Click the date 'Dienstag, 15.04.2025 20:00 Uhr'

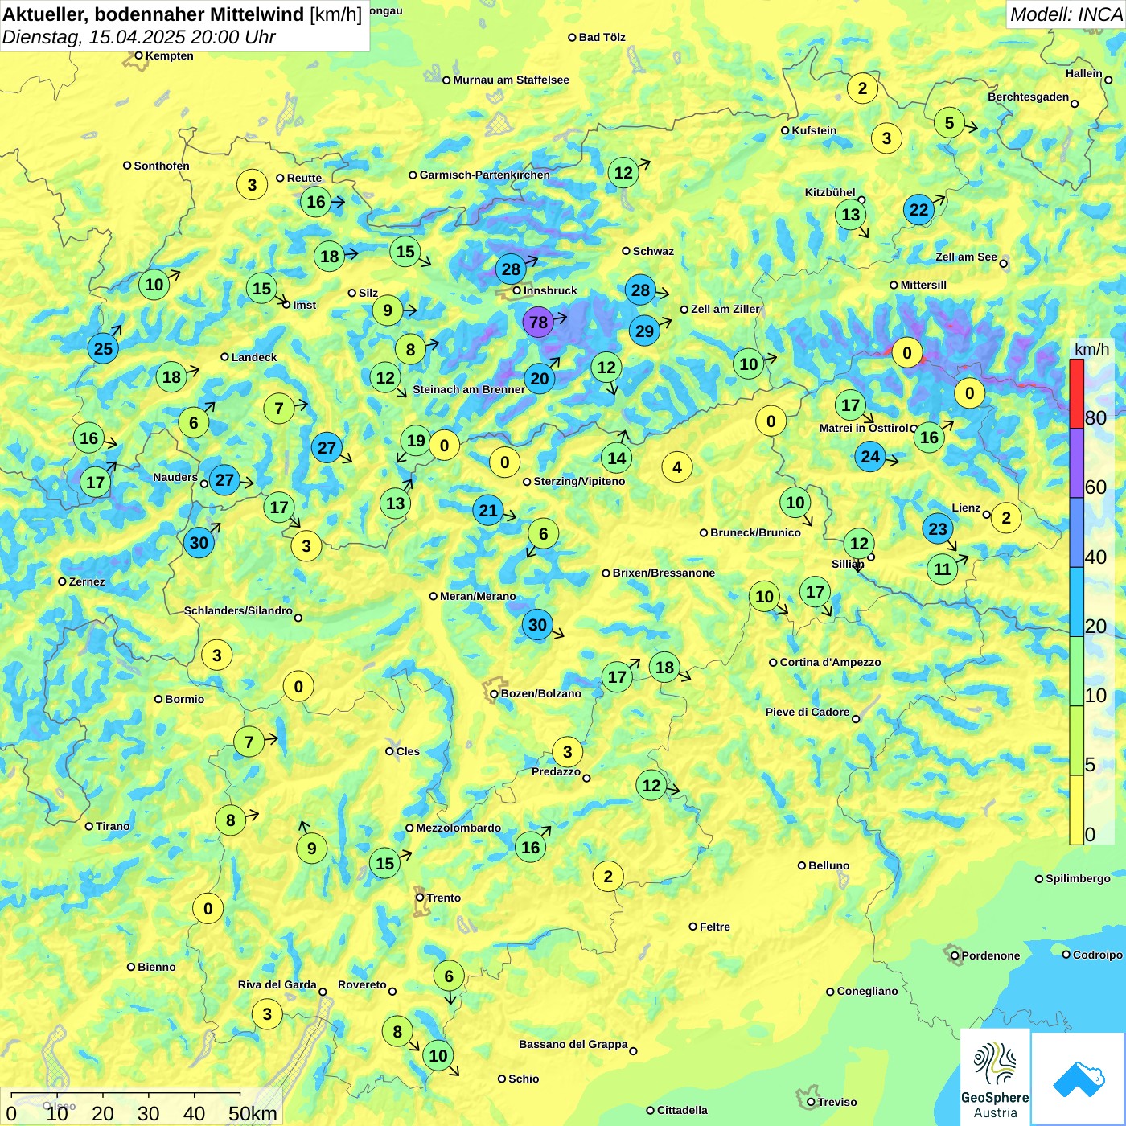coord(139,37)
